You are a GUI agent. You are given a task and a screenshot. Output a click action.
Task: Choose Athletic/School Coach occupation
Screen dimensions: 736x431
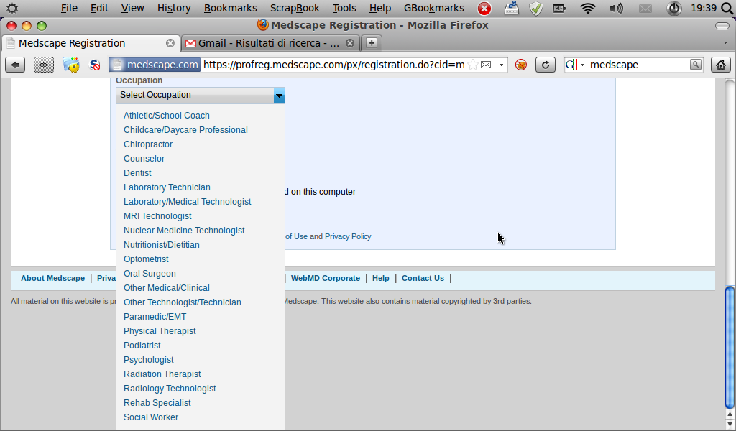point(167,116)
